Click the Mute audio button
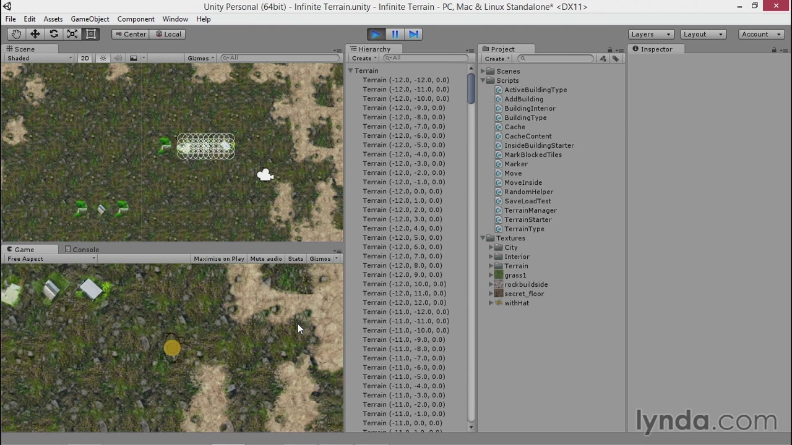This screenshot has height=445, width=792. pos(266,259)
